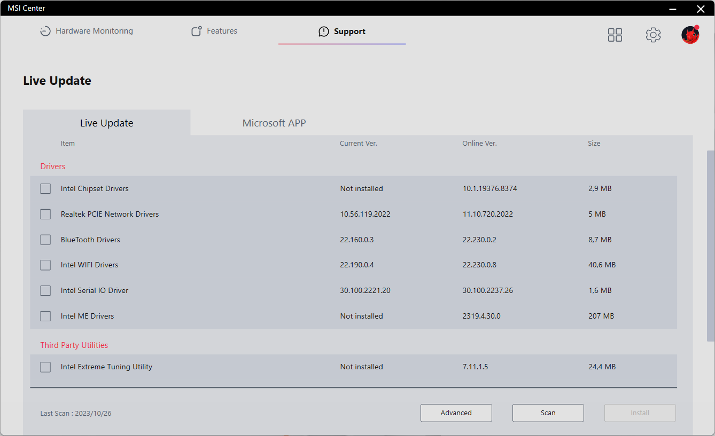Click the Intel ME Drivers item name
715x436 pixels.
[x=88, y=316]
